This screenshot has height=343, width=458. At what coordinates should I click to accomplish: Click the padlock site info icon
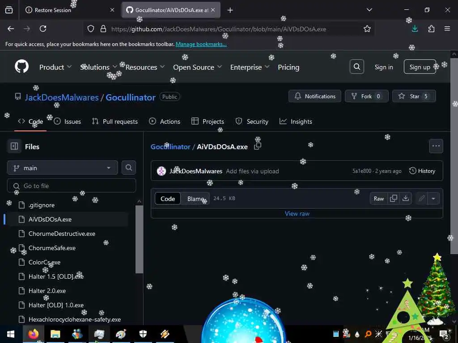point(103,29)
